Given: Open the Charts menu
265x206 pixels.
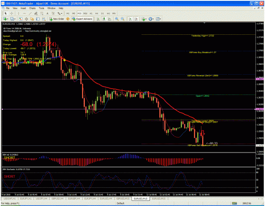Looking at the screenshot, I should coord(32,8).
